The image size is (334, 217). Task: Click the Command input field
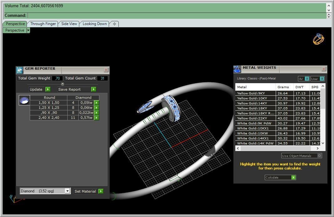click(177, 16)
